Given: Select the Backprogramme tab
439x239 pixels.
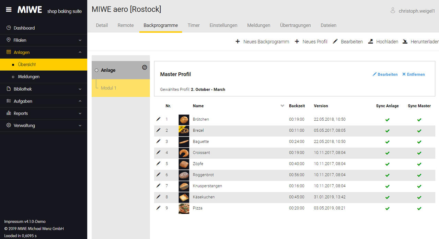Looking at the screenshot, I should [161, 25].
